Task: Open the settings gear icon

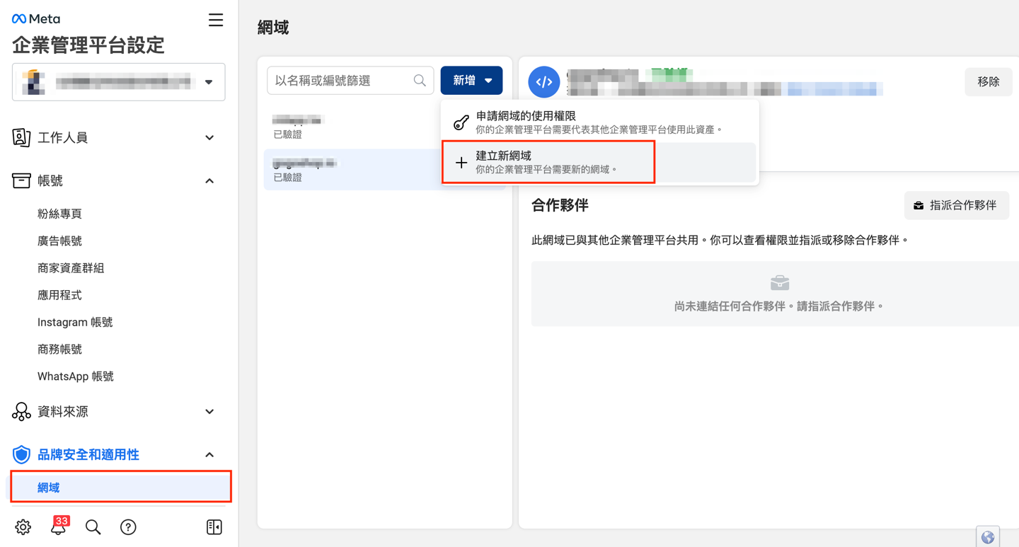Action: coord(23,527)
